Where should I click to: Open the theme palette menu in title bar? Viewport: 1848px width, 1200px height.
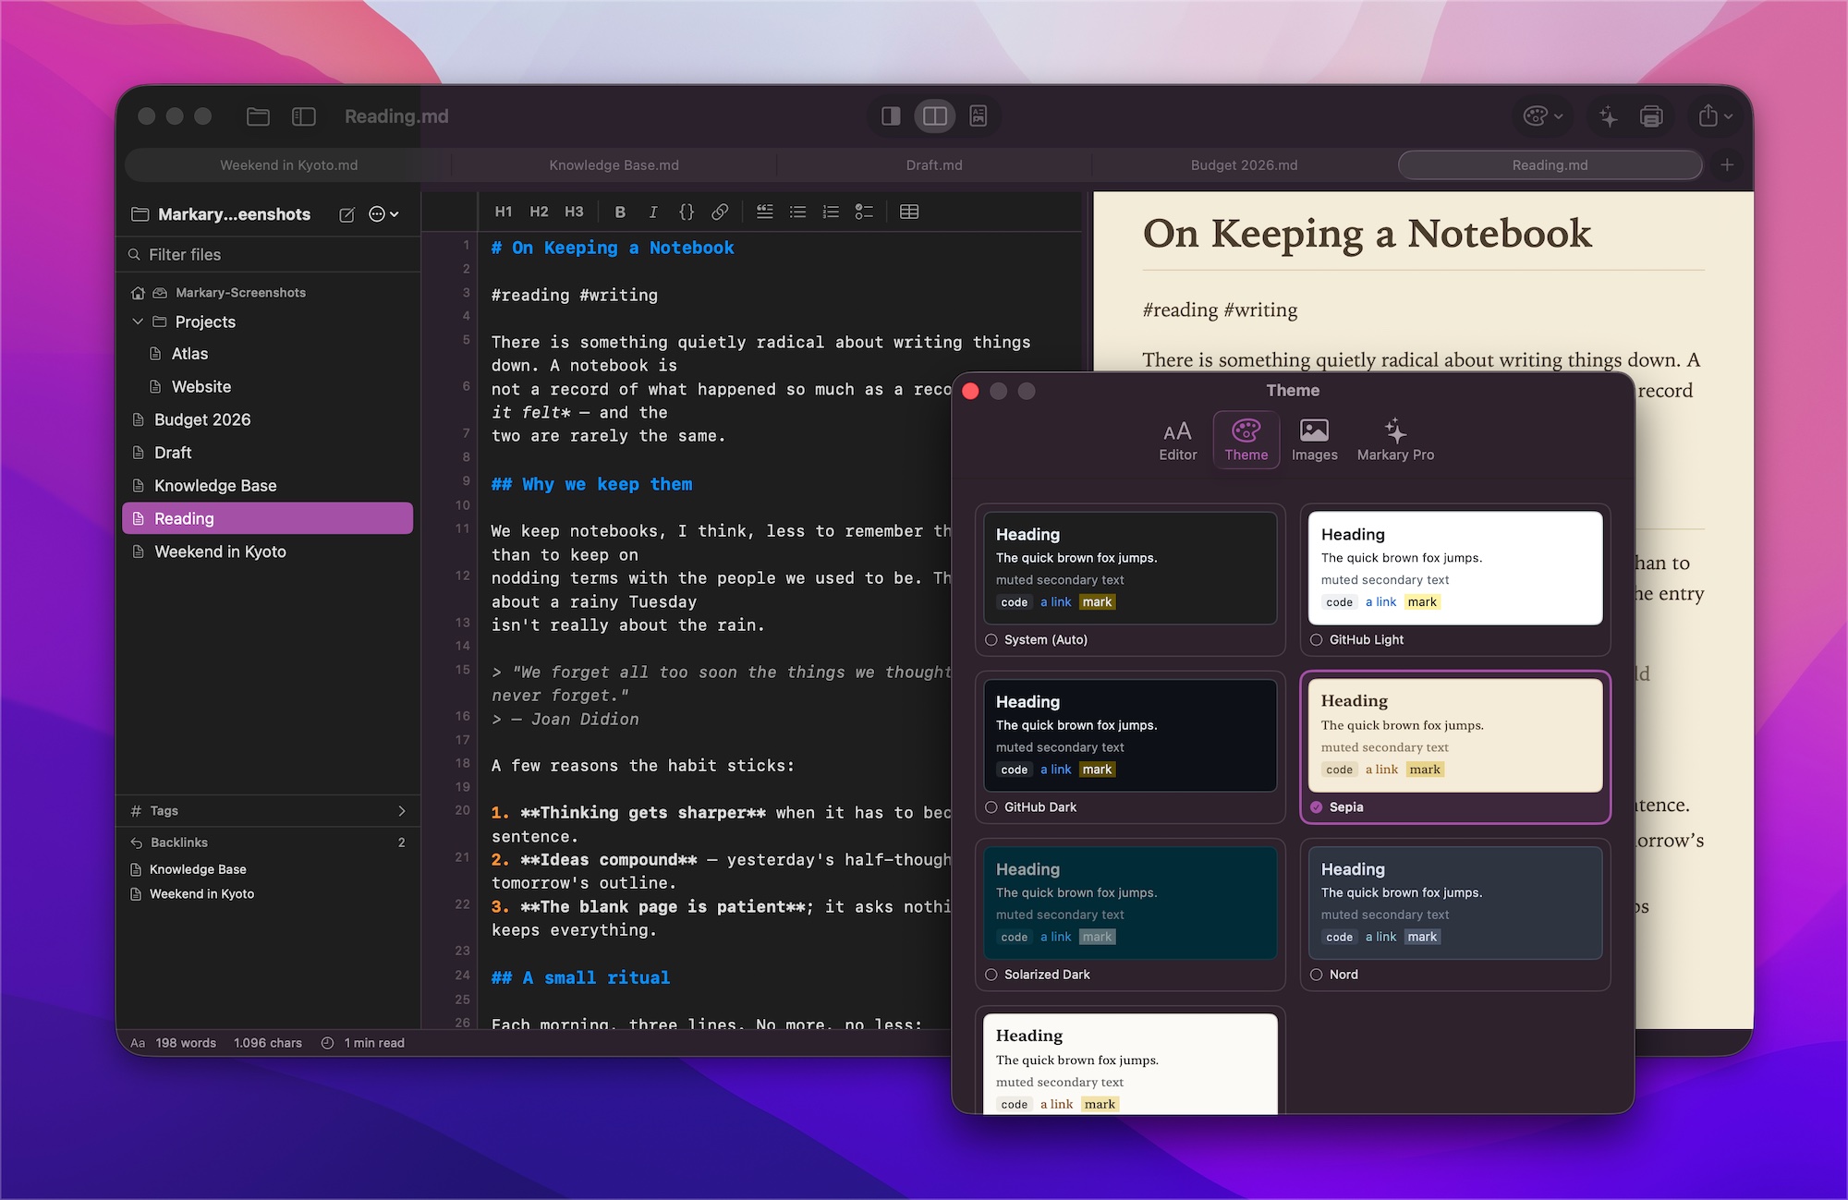click(1543, 116)
